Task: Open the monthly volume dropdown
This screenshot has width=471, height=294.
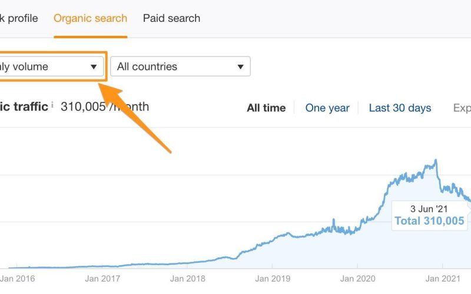Action: (51, 66)
